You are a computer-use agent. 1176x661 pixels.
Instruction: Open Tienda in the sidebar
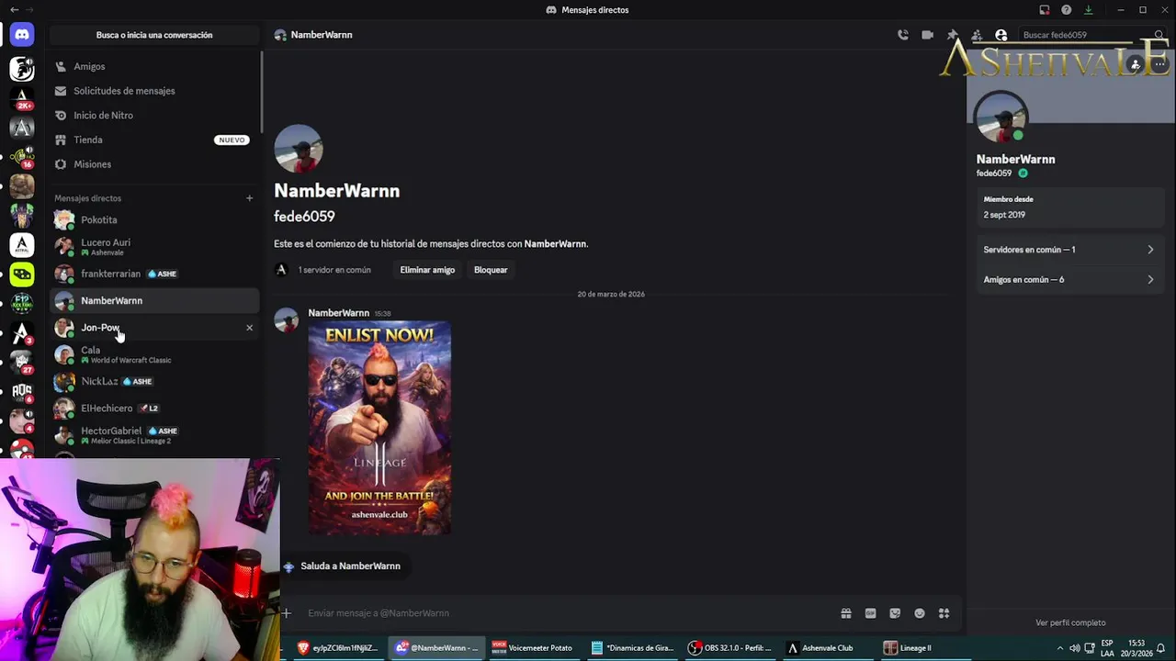154,140
